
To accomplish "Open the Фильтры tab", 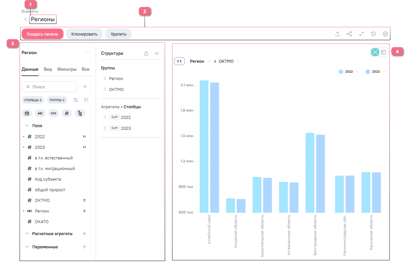I will pyautogui.click(x=66, y=69).
